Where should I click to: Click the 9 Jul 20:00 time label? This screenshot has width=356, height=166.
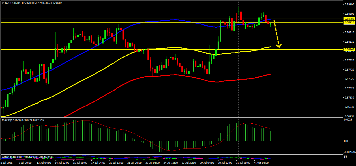[25, 163]
